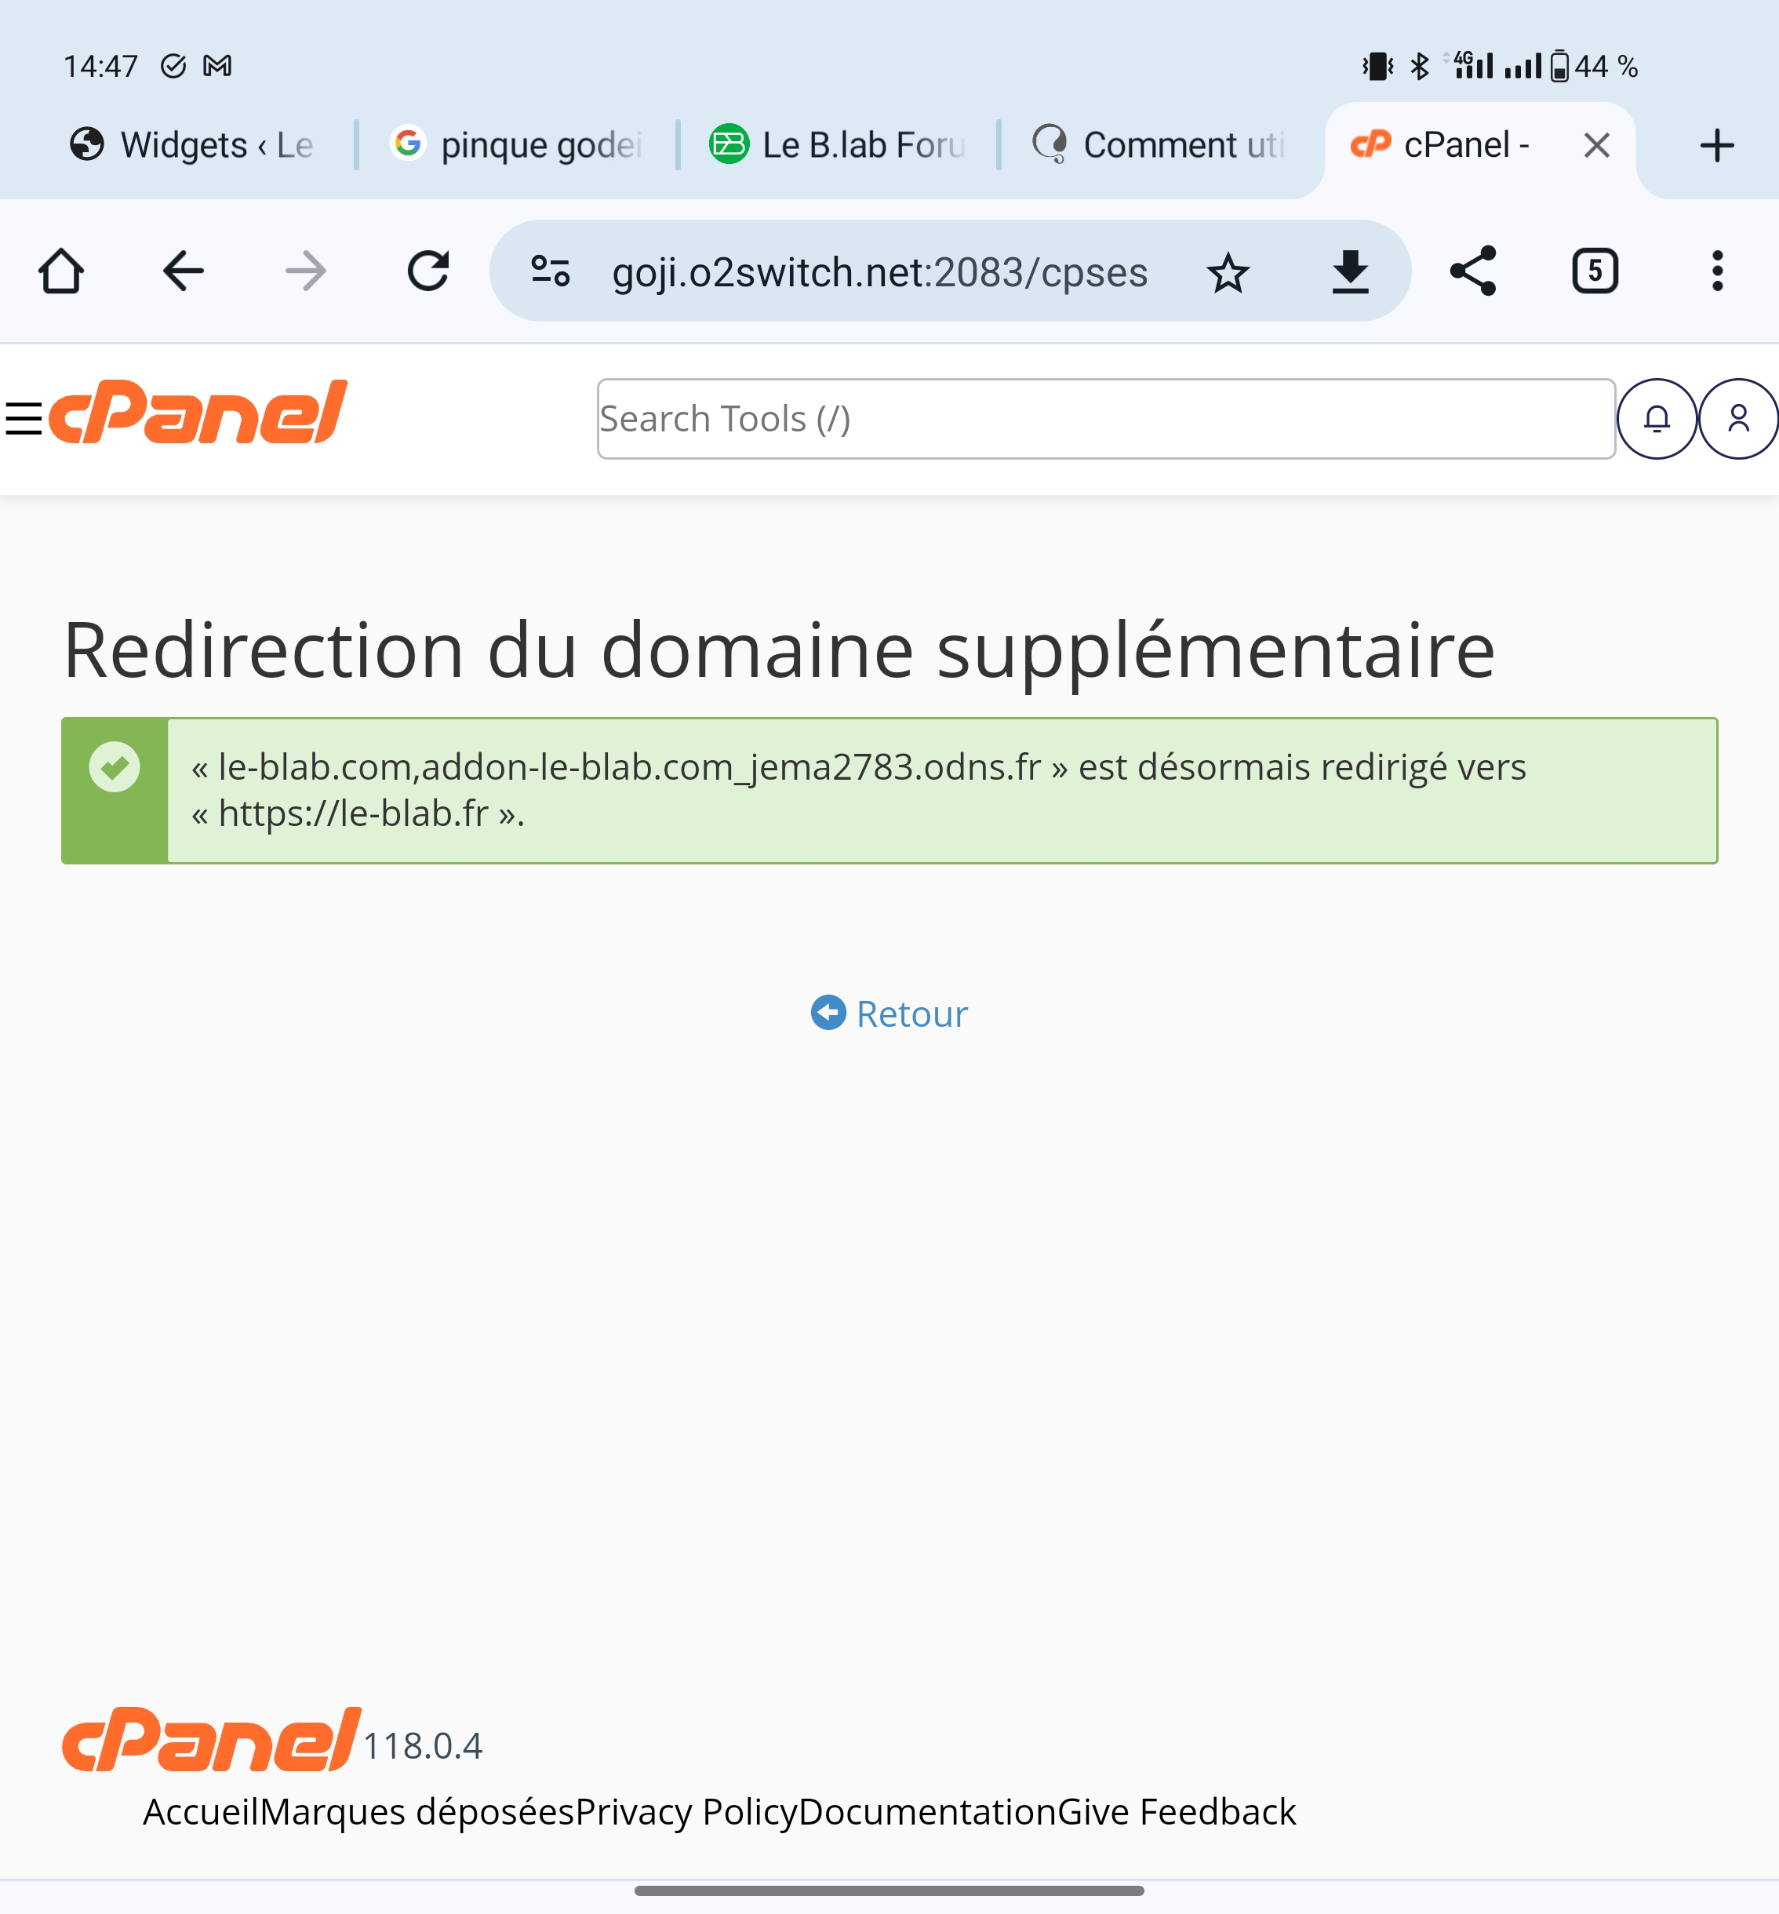Switch to the pinque Google tab
This screenshot has height=1914, width=1779.
coord(517,145)
